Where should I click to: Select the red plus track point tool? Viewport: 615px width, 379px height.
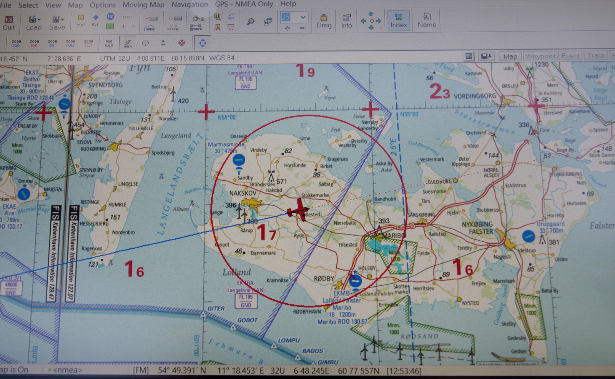(123, 26)
